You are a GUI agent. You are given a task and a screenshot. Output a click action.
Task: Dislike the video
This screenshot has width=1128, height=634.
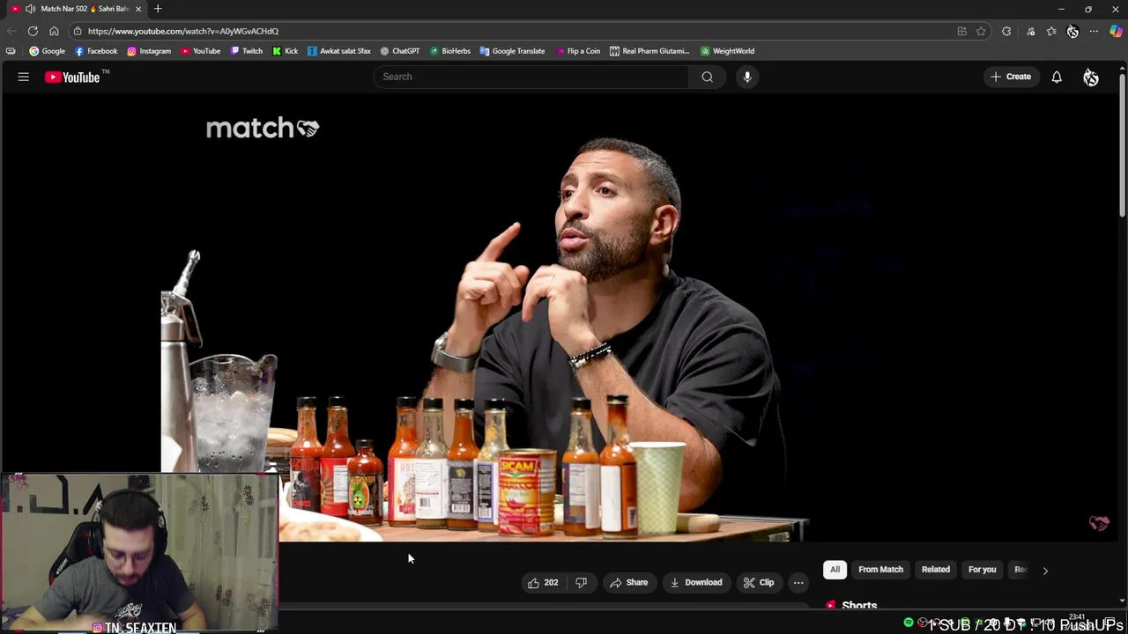click(x=581, y=582)
